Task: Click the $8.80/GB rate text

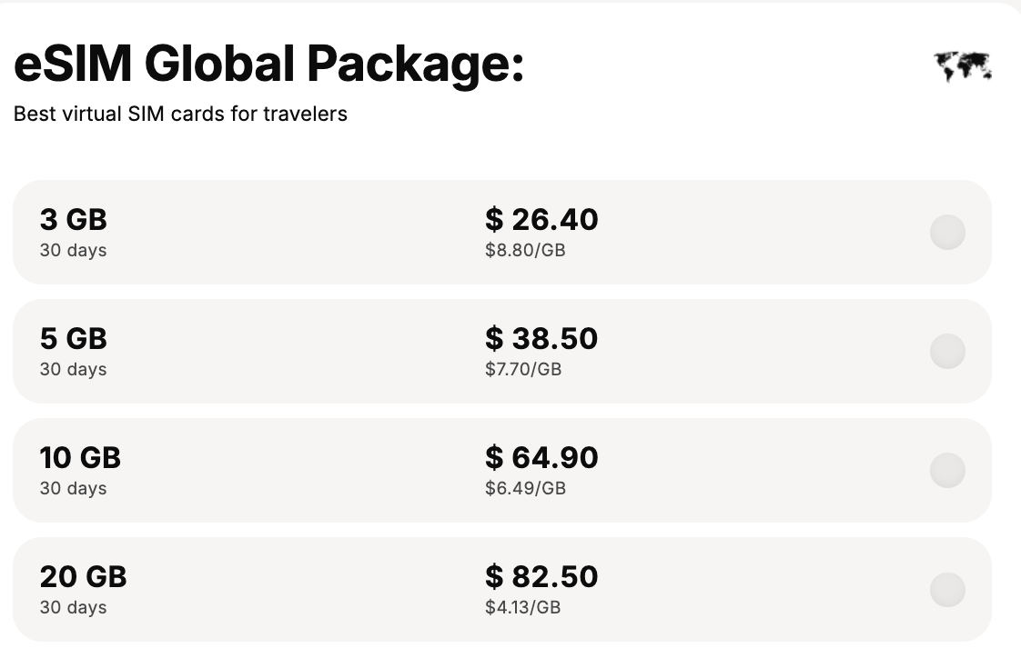Action: click(525, 250)
